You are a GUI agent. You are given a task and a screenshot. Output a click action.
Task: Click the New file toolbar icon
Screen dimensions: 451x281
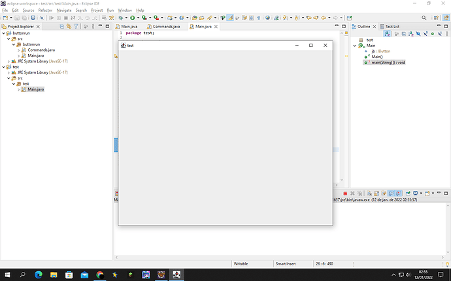[x=5, y=18]
